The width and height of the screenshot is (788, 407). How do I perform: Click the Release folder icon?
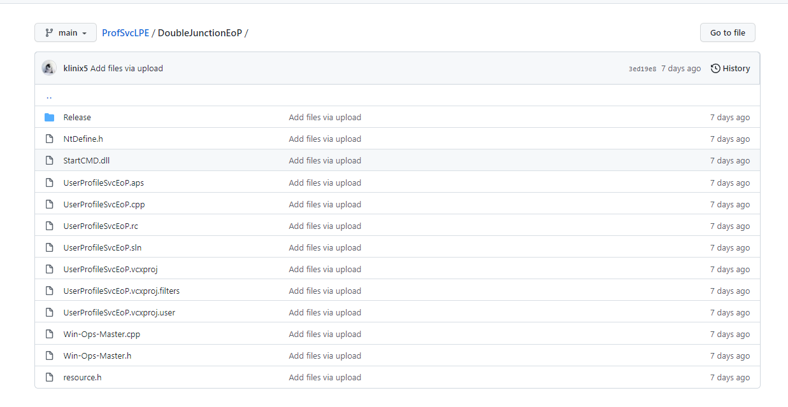[49, 118]
